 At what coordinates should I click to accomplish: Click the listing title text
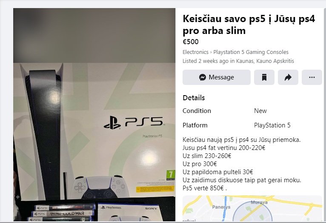coord(249,25)
